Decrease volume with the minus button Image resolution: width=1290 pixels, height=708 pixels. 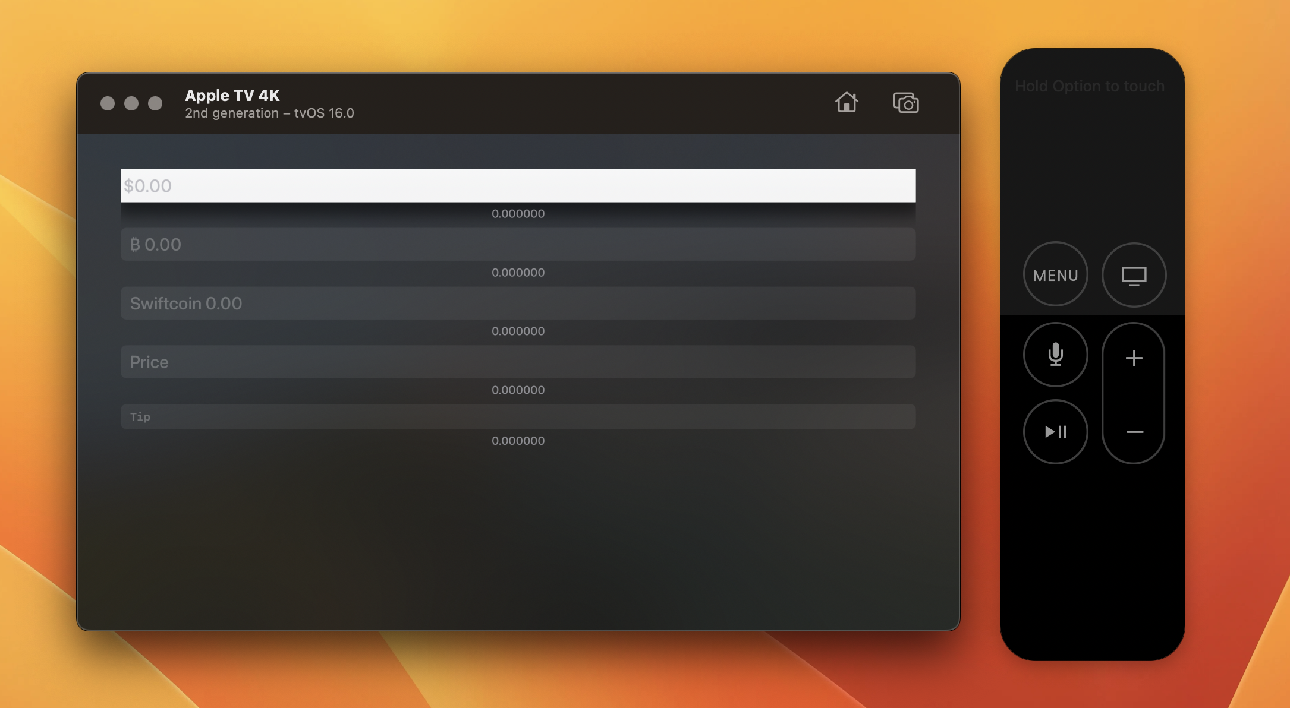tap(1134, 432)
